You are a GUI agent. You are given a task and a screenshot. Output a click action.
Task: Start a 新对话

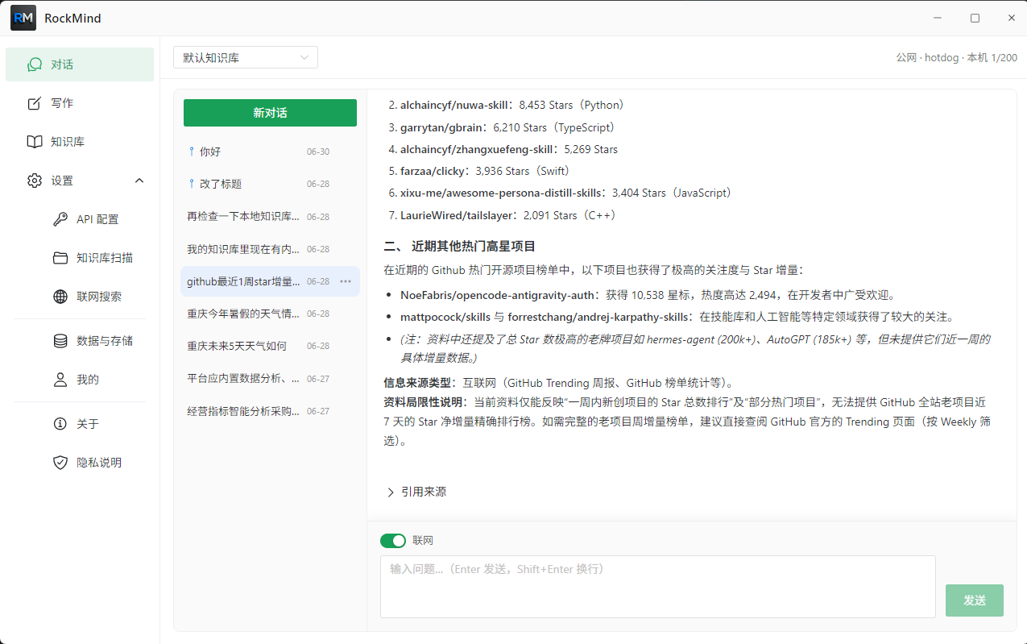270,113
